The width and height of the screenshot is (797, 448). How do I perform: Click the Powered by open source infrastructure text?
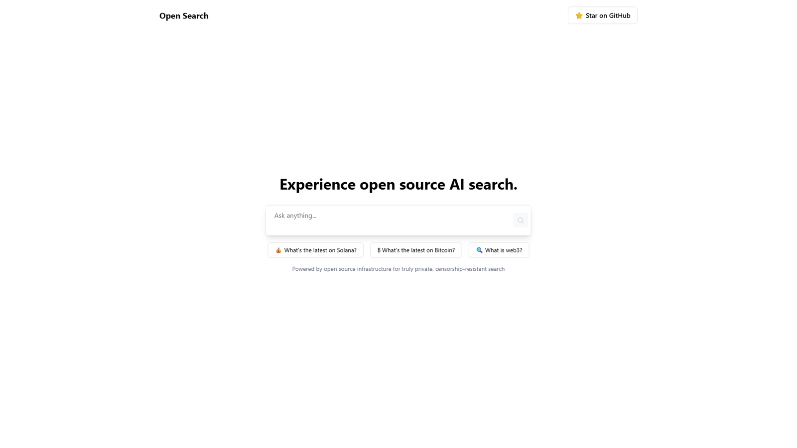coord(398,269)
